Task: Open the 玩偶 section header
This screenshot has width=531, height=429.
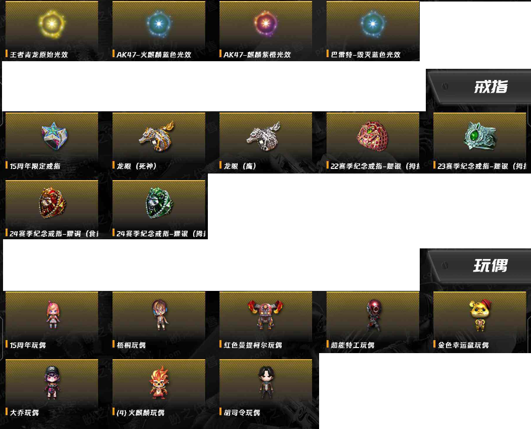Action: [x=491, y=265]
